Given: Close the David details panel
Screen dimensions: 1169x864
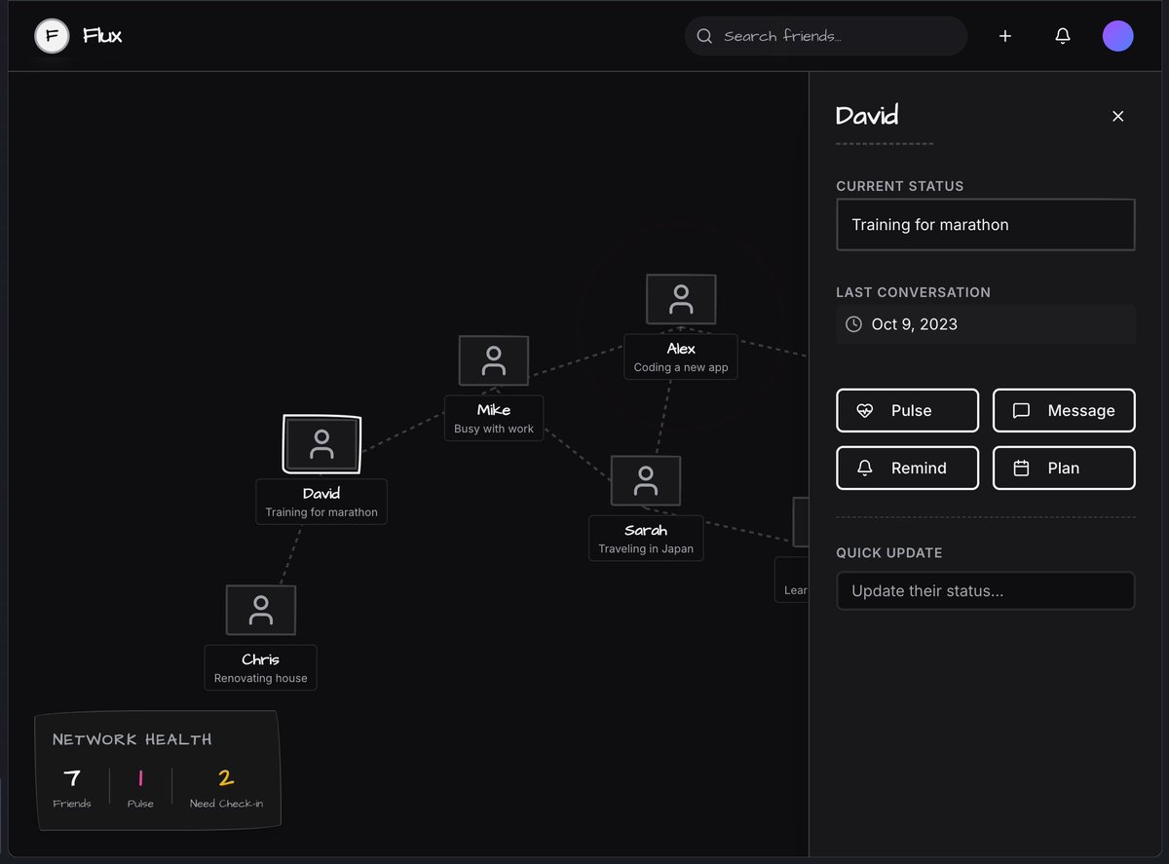Looking at the screenshot, I should click(1117, 116).
